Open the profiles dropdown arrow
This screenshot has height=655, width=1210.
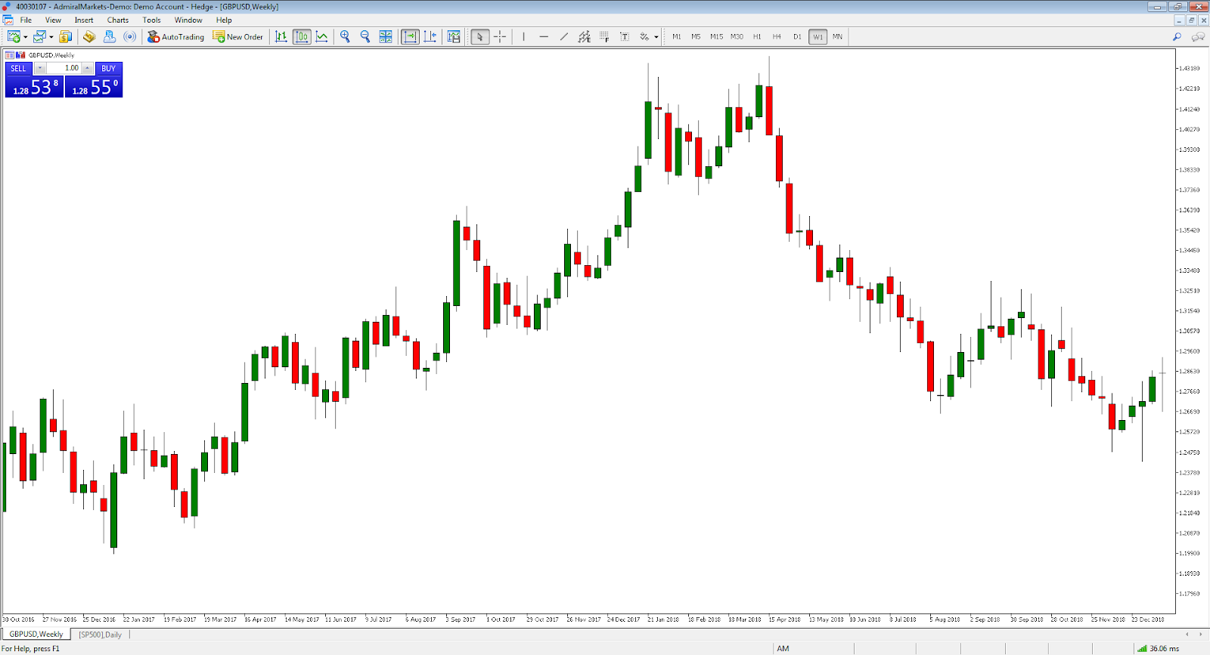(51, 36)
